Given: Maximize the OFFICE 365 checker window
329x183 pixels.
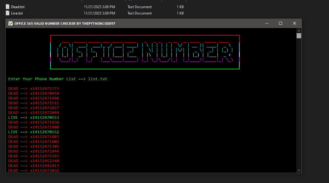Looking at the screenshot, I should pyautogui.click(x=280, y=23).
